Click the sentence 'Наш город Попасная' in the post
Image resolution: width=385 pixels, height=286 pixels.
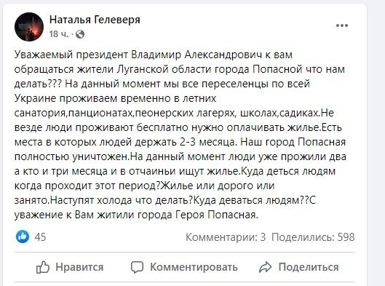pos(293,142)
